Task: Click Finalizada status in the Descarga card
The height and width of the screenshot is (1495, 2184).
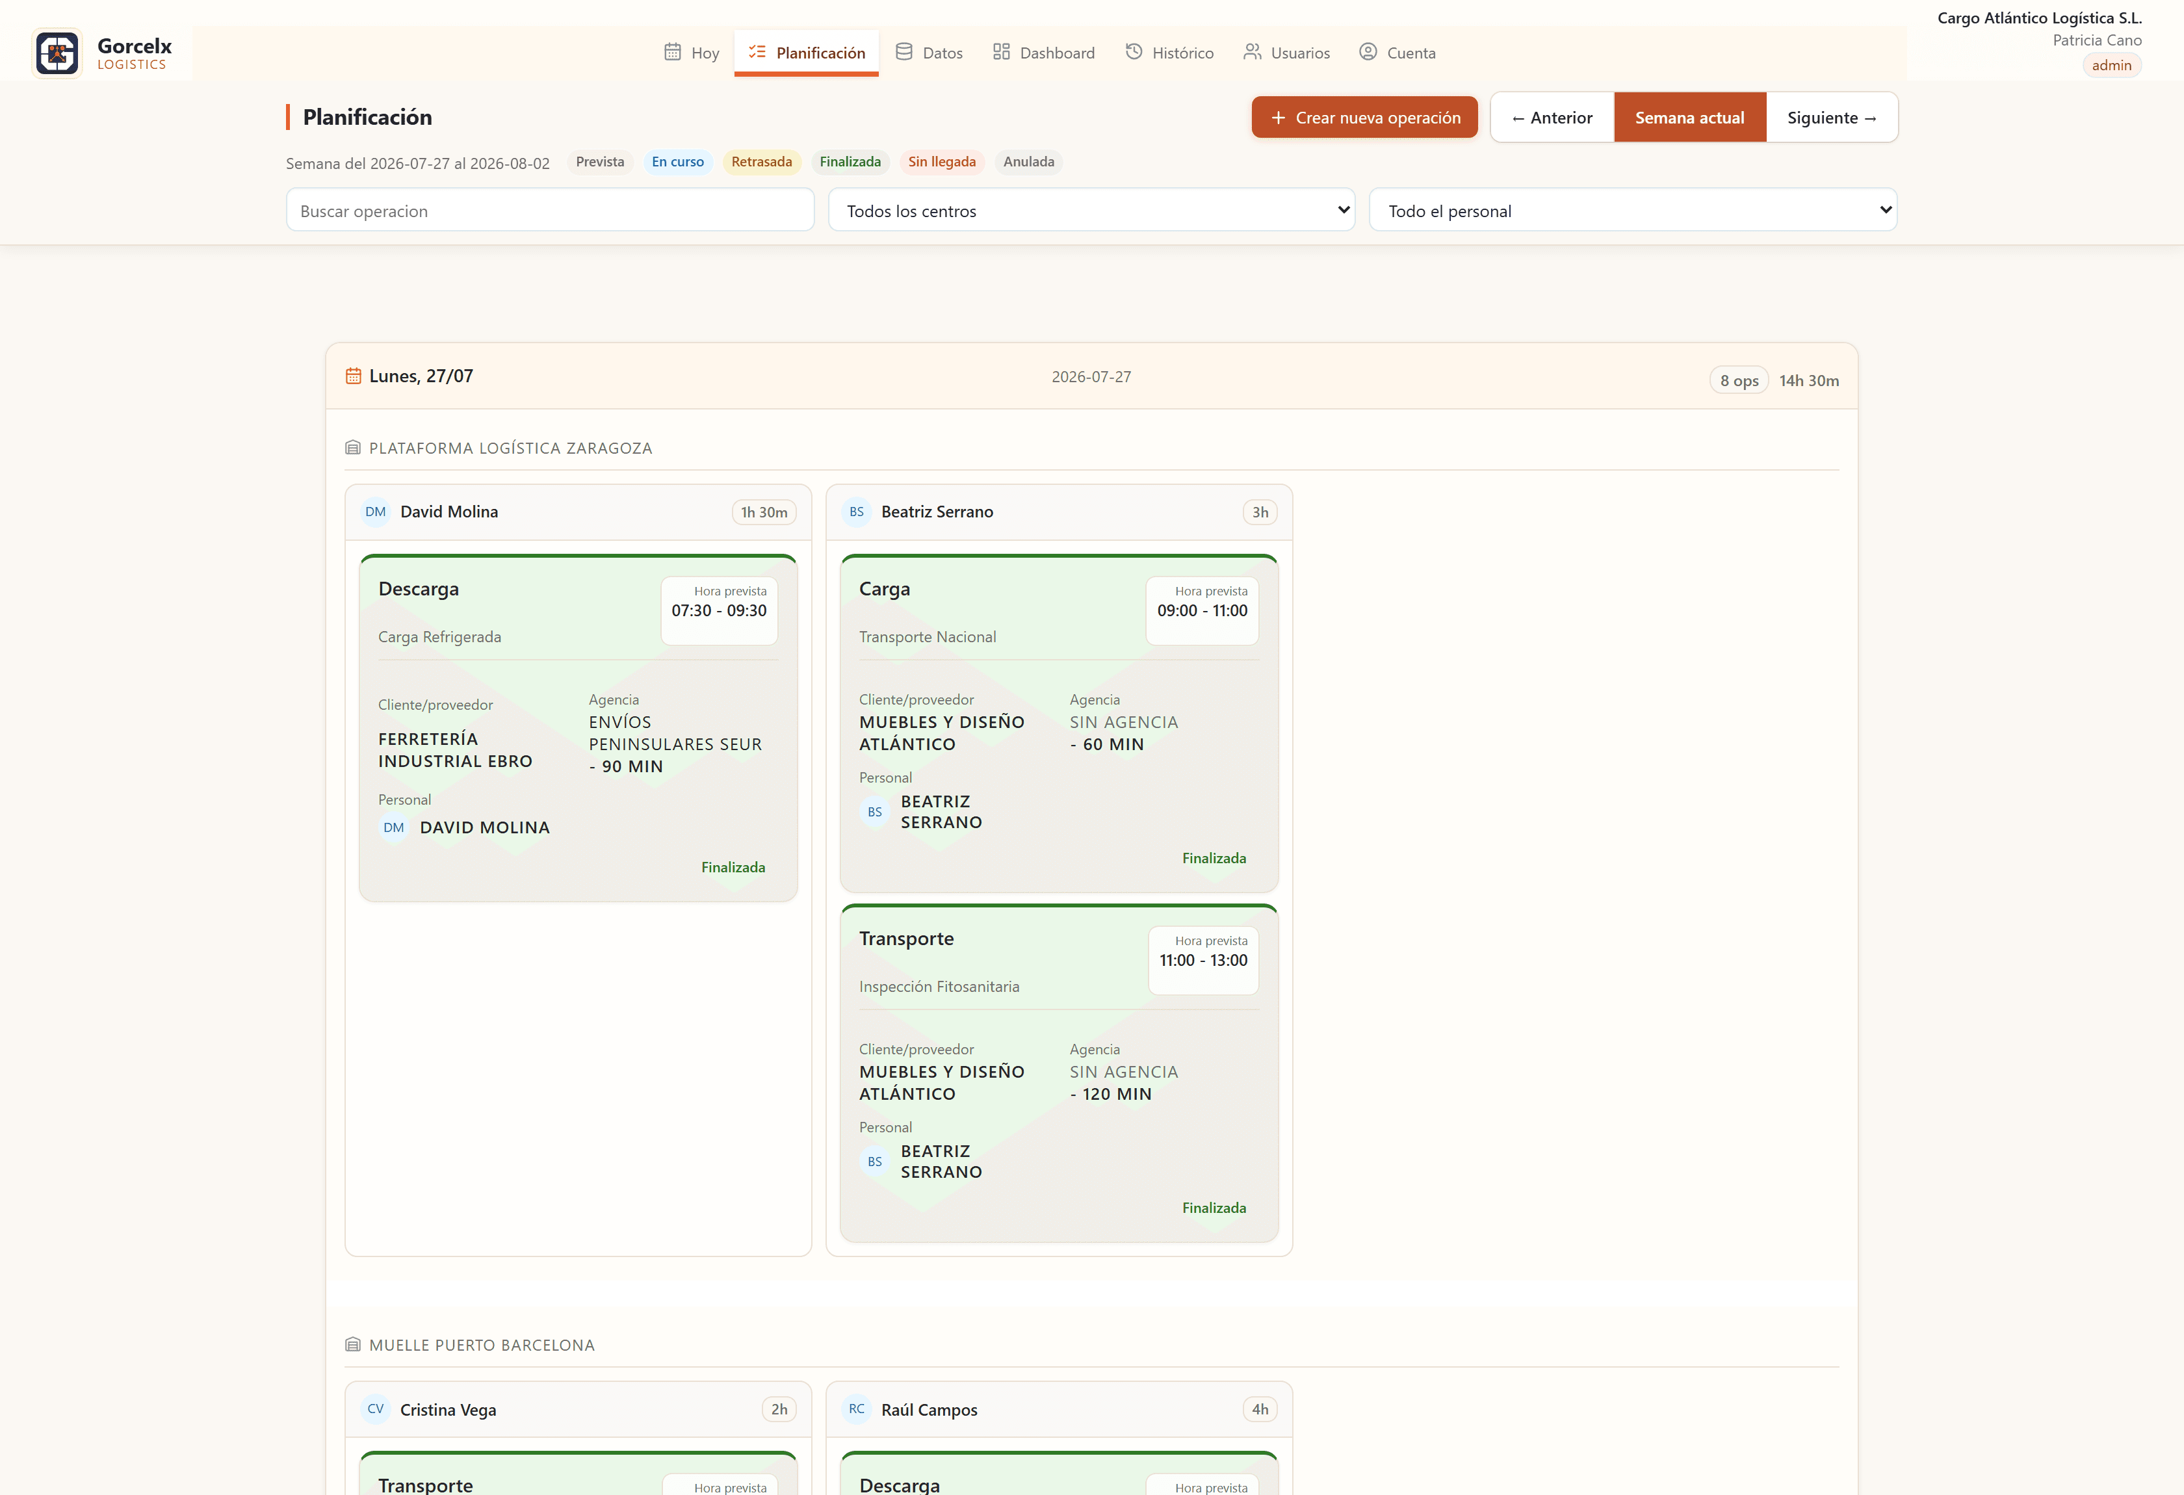Action: (733, 867)
